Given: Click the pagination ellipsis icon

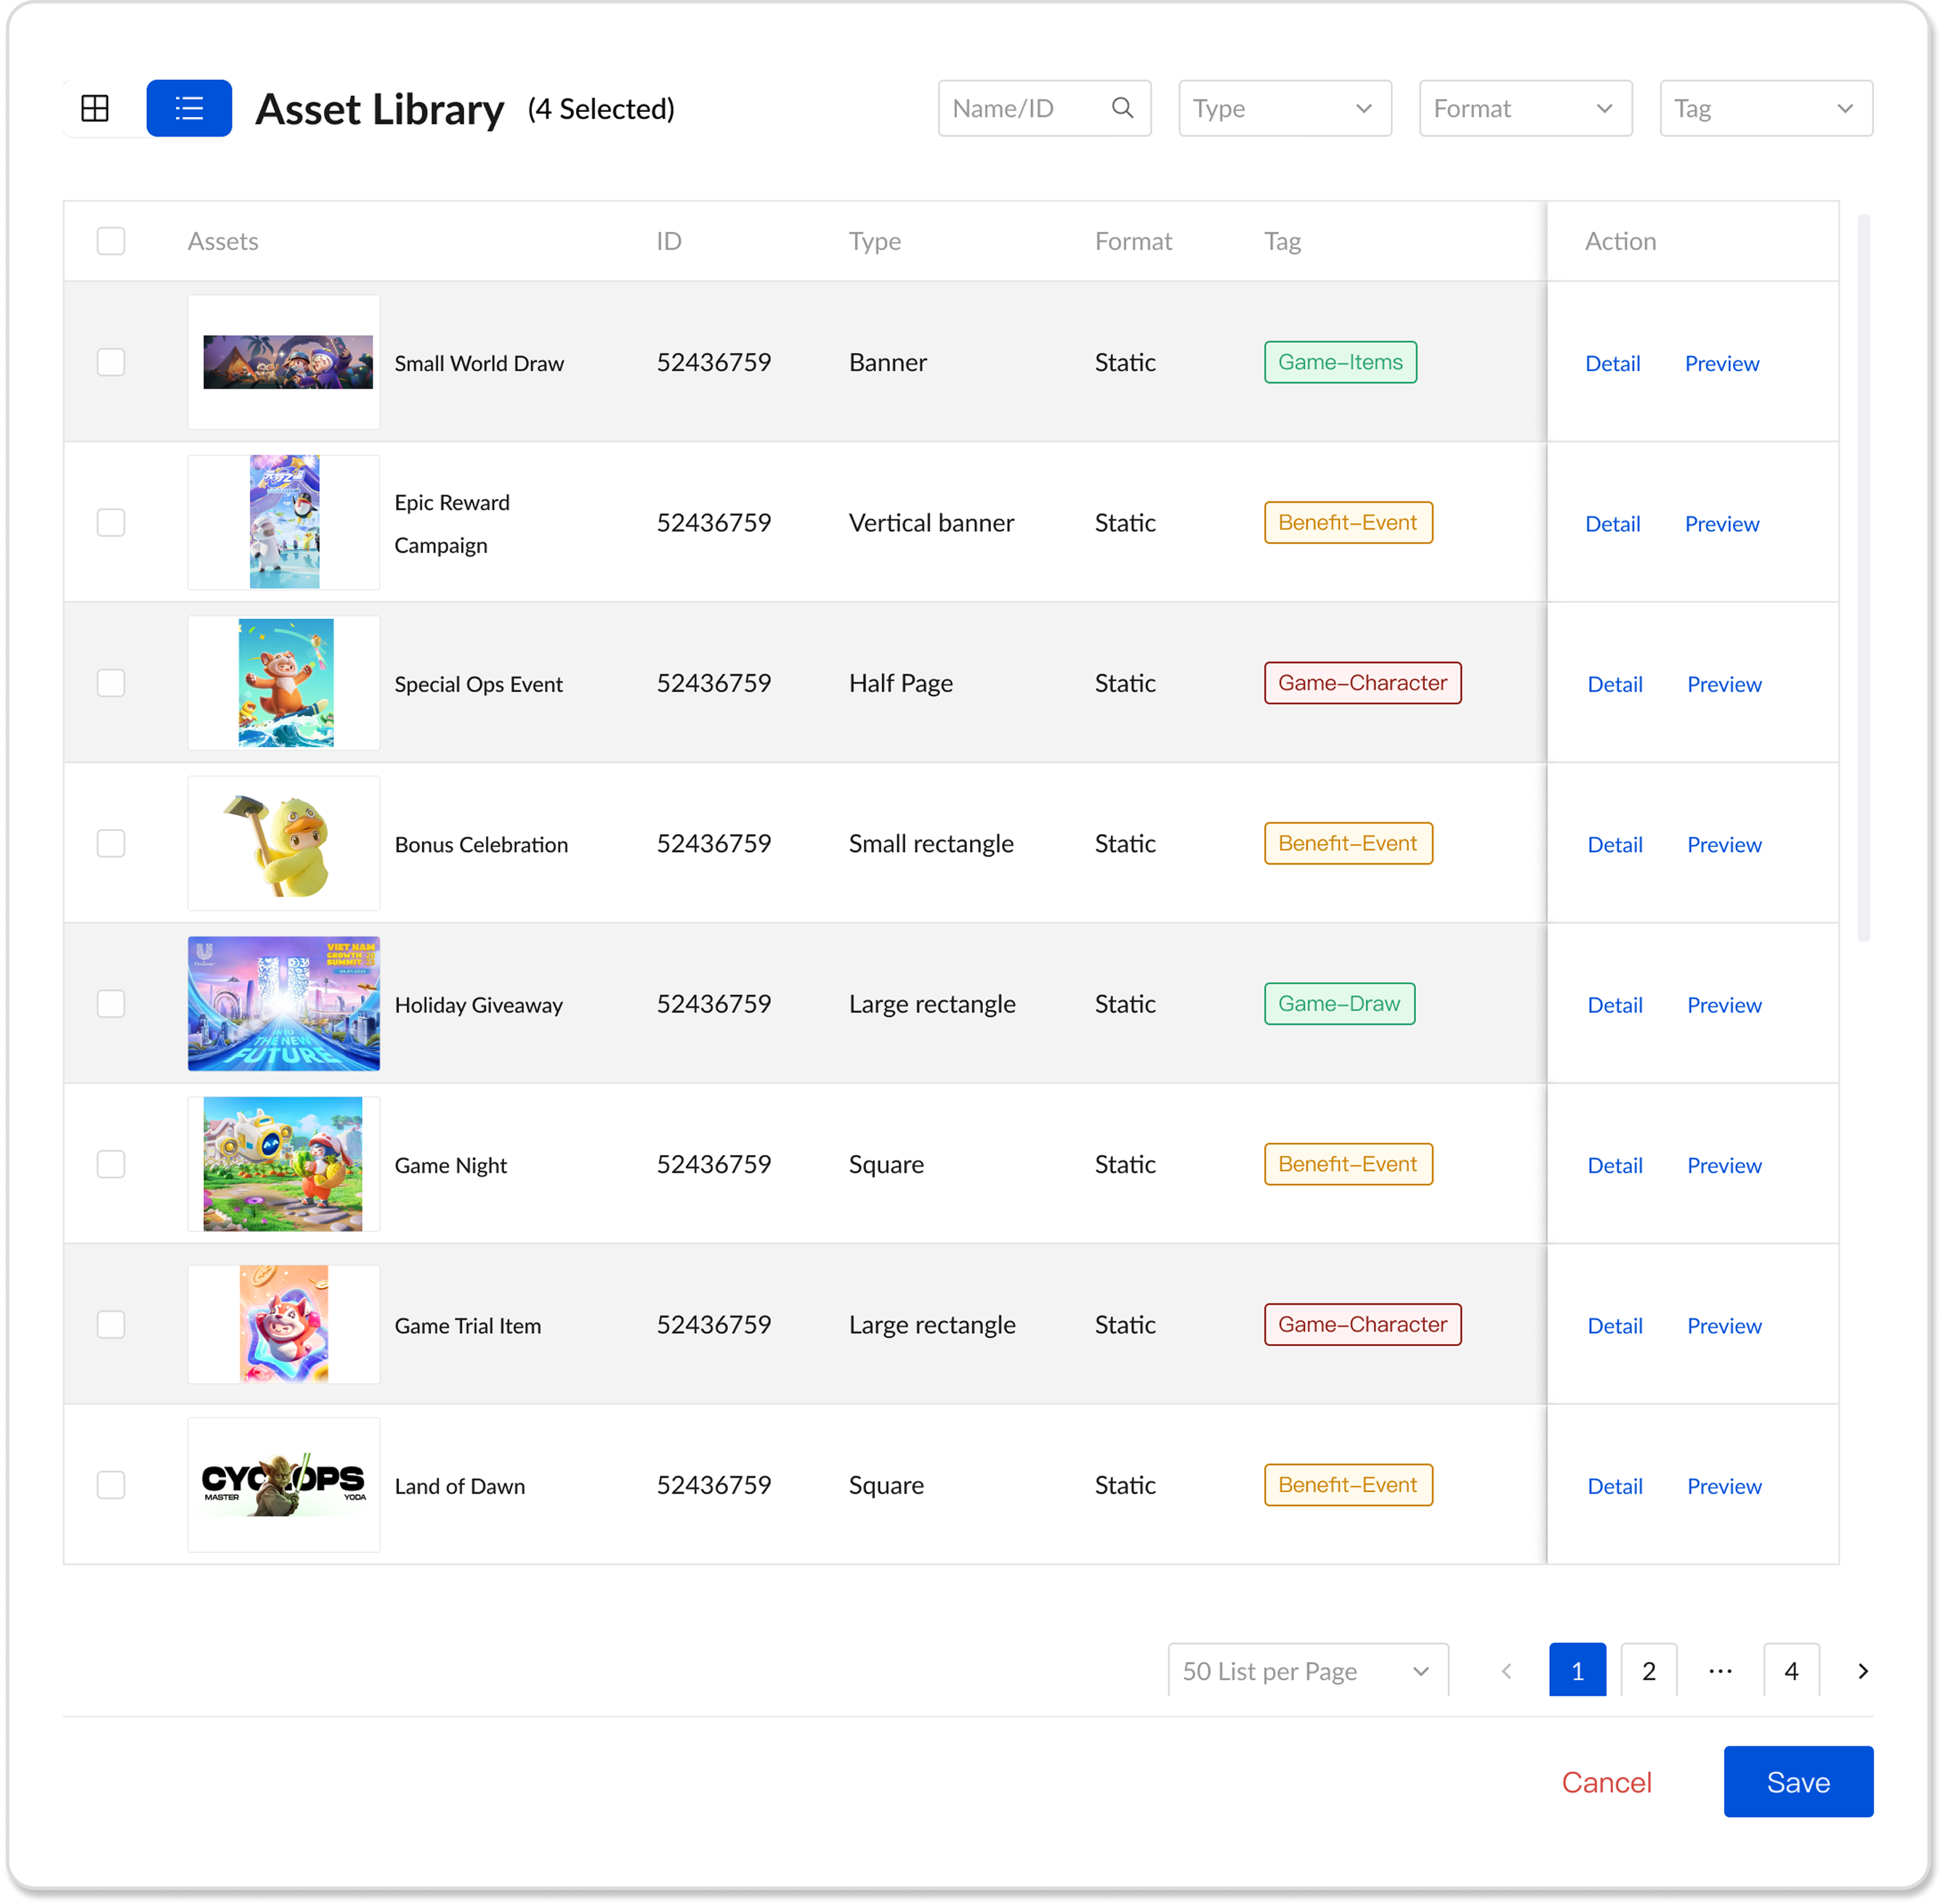Looking at the screenshot, I should [x=1720, y=1671].
